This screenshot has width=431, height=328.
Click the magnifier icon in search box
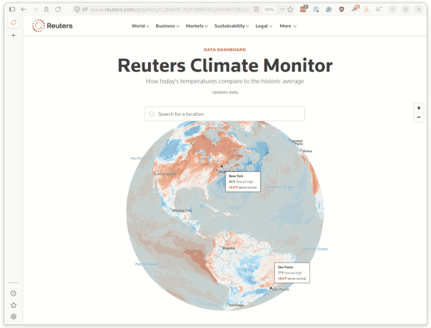[x=152, y=114]
